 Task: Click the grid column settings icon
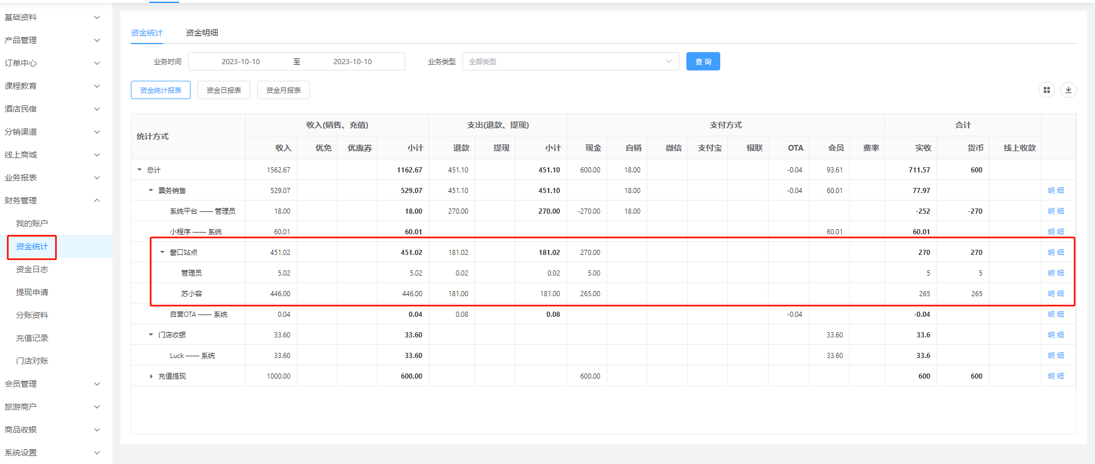1047,90
